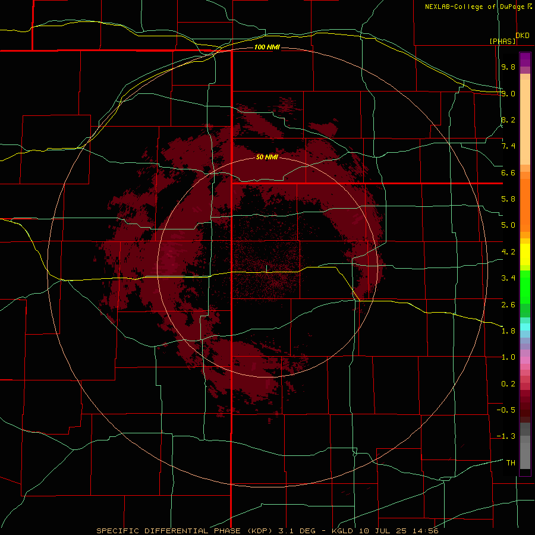
Task: Click the TH label at the scale bottom
Action: (511, 463)
